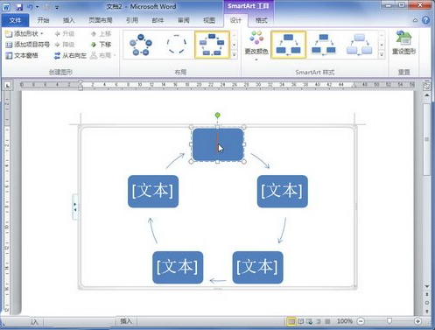Click the bottom-right [文本] box
Screen dimensions: 435x330
pos(257,267)
